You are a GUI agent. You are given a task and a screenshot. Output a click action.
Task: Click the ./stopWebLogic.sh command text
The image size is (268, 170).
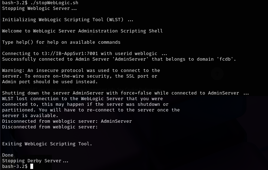click(x=54, y=3)
